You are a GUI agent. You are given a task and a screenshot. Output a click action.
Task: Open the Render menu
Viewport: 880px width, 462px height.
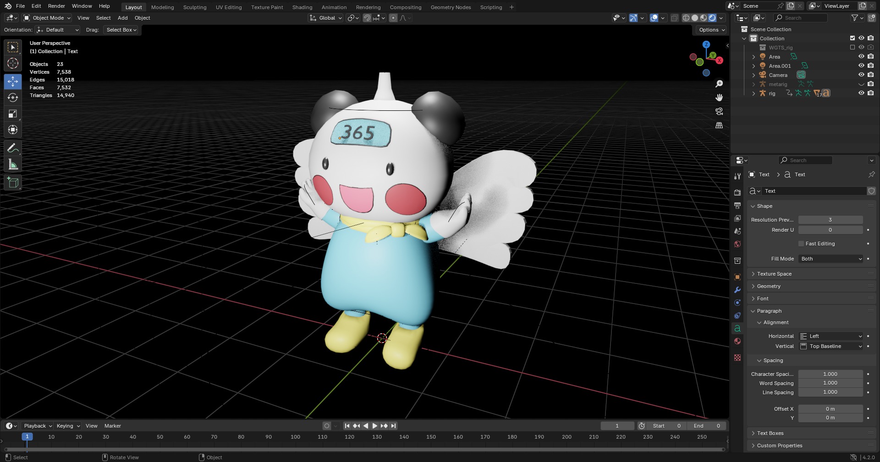pyautogui.click(x=56, y=6)
